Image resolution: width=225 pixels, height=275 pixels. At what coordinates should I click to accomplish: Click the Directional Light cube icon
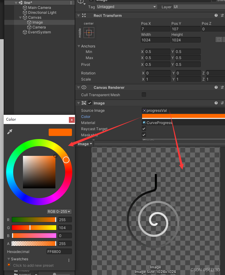[25, 13]
